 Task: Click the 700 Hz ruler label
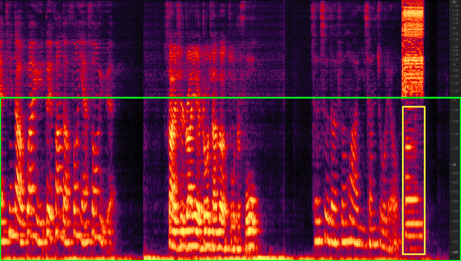(455, 192)
